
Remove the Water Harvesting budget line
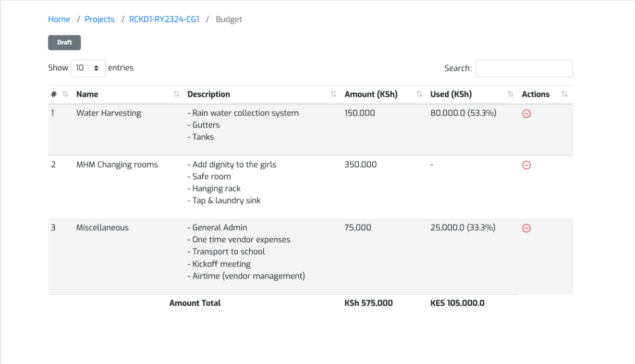tap(527, 114)
